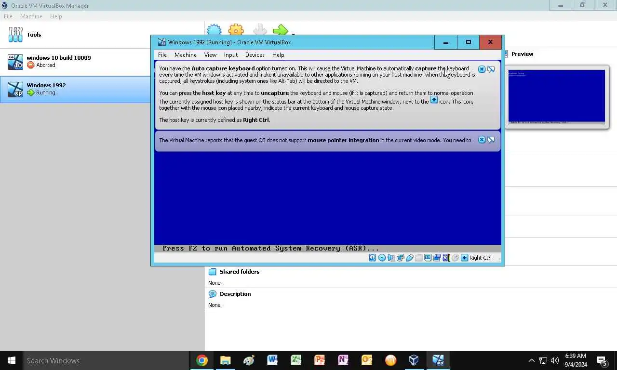Click the grayed shared folders status icon
Viewport: 617px width, 370px height.
pyautogui.click(x=419, y=258)
